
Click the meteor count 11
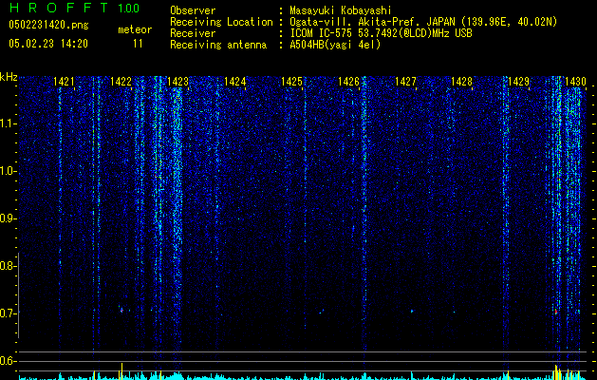138,44
